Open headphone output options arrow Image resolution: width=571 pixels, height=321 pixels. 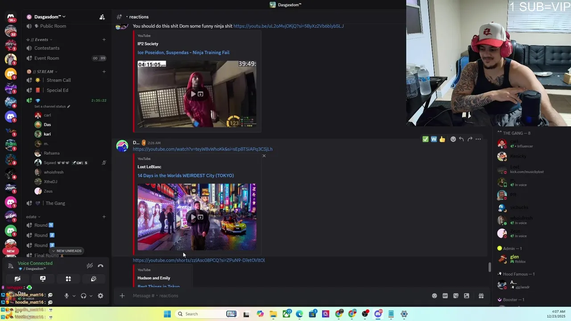[x=91, y=296]
